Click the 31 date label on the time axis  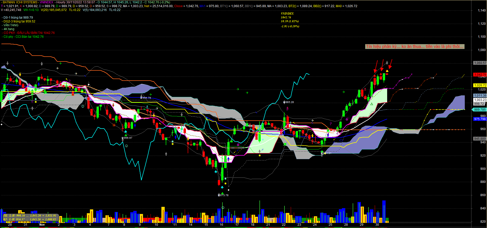[25, 225]
